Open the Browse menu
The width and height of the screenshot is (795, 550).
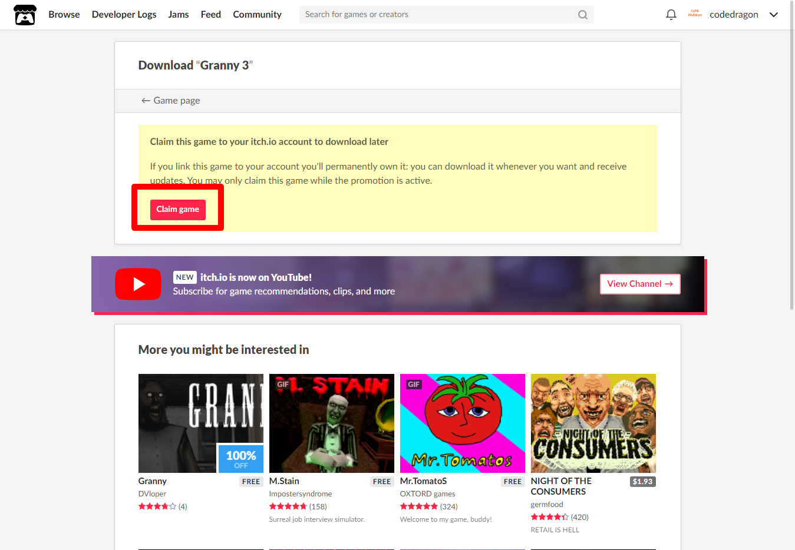point(64,15)
